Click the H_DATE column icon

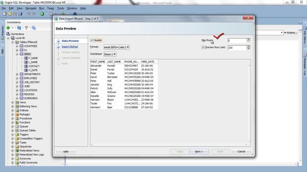tap(26, 70)
